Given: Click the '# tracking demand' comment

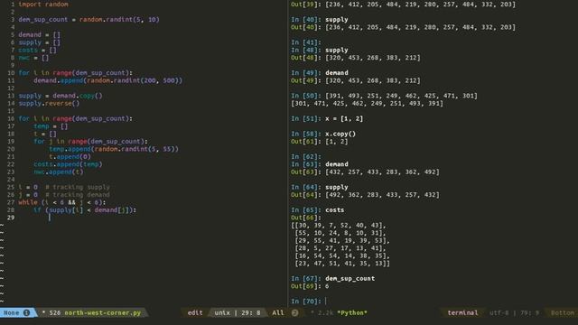Looking at the screenshot, I should pos(78,195).
